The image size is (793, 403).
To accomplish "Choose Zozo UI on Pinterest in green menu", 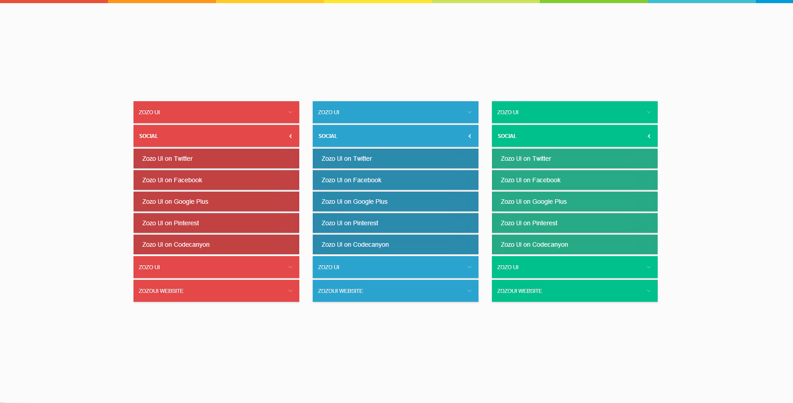I will [575, 223].
